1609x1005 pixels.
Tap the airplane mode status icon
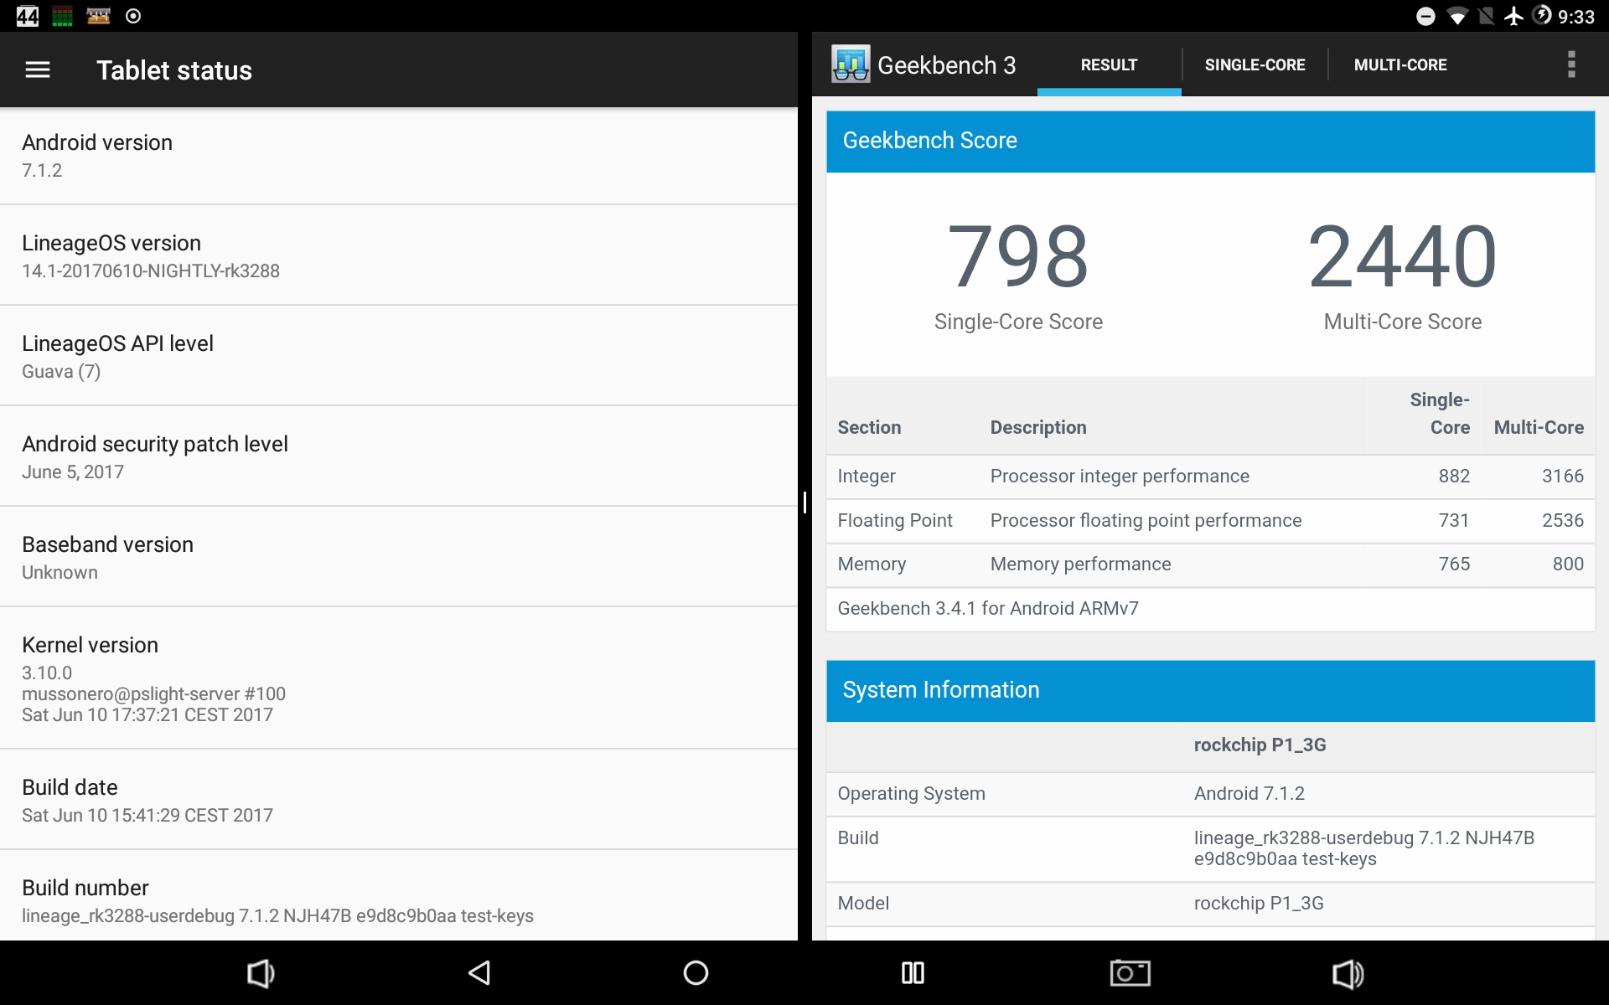1513,17
